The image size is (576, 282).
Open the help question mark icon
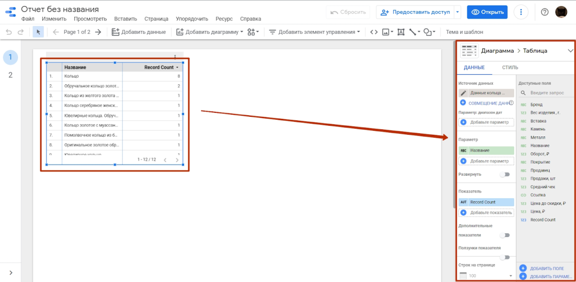(x=544, y=12)
